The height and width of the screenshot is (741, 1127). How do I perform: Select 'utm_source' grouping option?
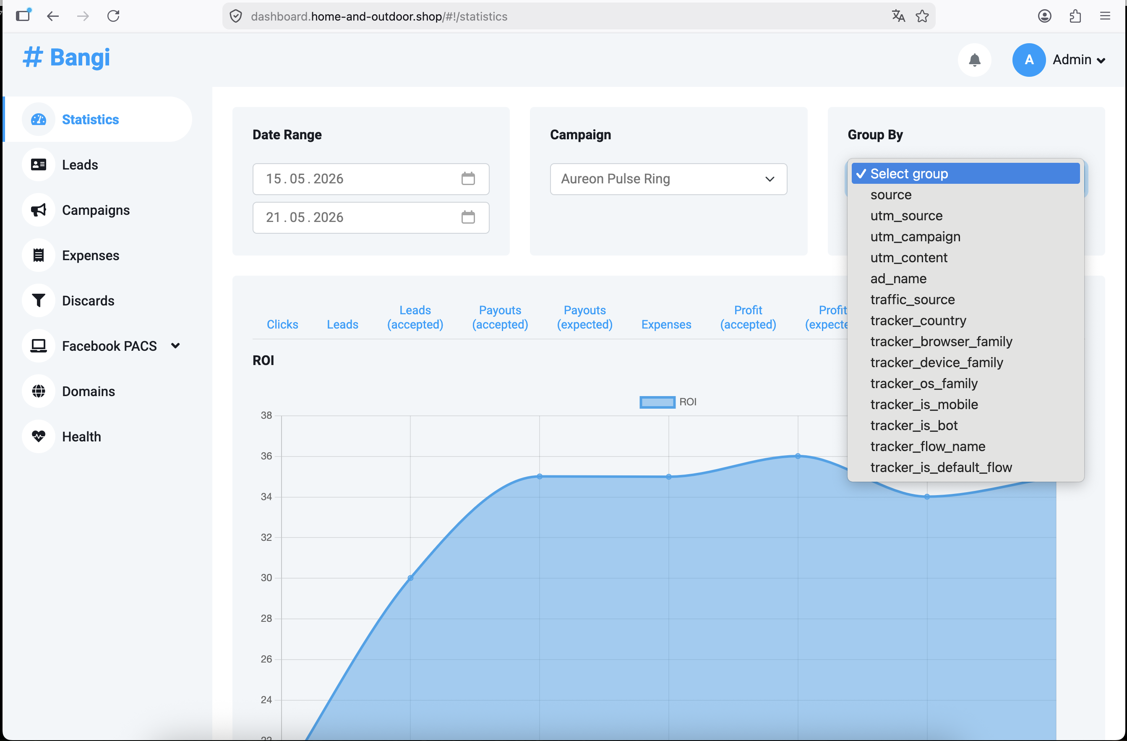click(965, 215)
